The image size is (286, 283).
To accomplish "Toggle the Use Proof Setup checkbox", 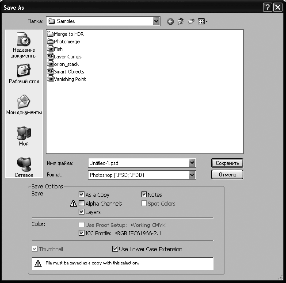I will tap(81, 225).
